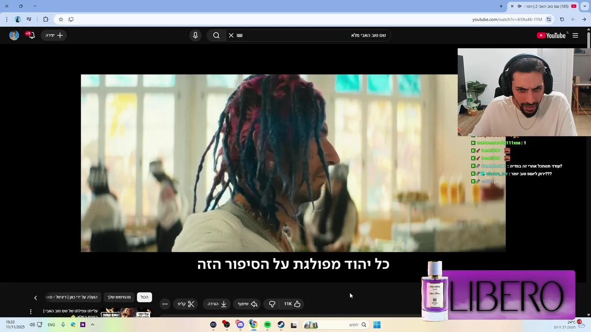Like the video with 11K thumbs up

292,304
